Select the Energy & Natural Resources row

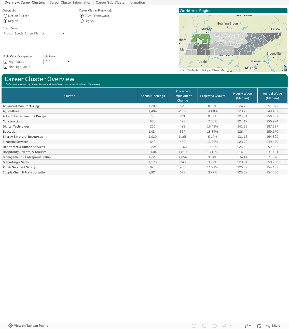[x=144, y=137]
